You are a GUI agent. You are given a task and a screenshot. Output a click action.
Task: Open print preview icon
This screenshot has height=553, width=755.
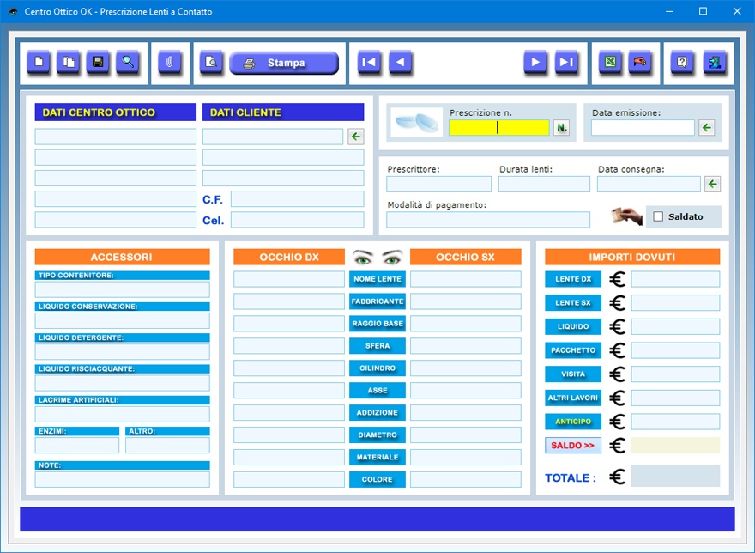tap(211, 62)
